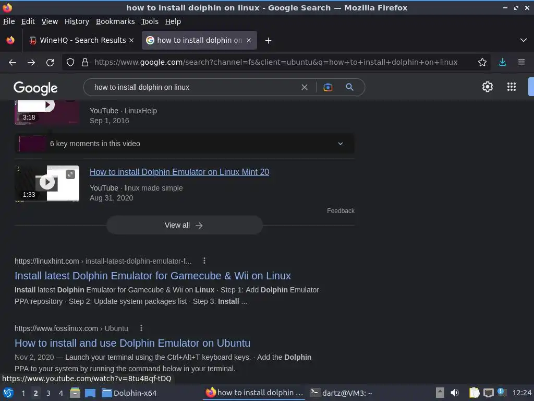Click View all videos button
Screen dimensions: 534x401
pyautogui.click(x=184, y=225)
